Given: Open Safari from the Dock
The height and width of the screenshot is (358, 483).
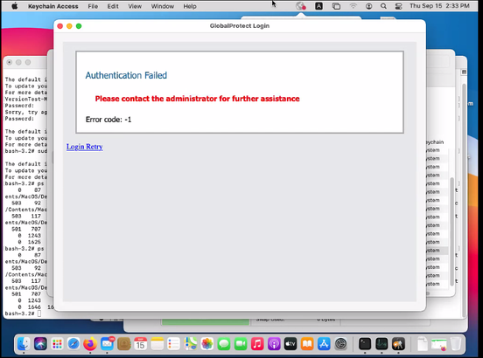Looking at the screenshot, I should pos(73,344).
